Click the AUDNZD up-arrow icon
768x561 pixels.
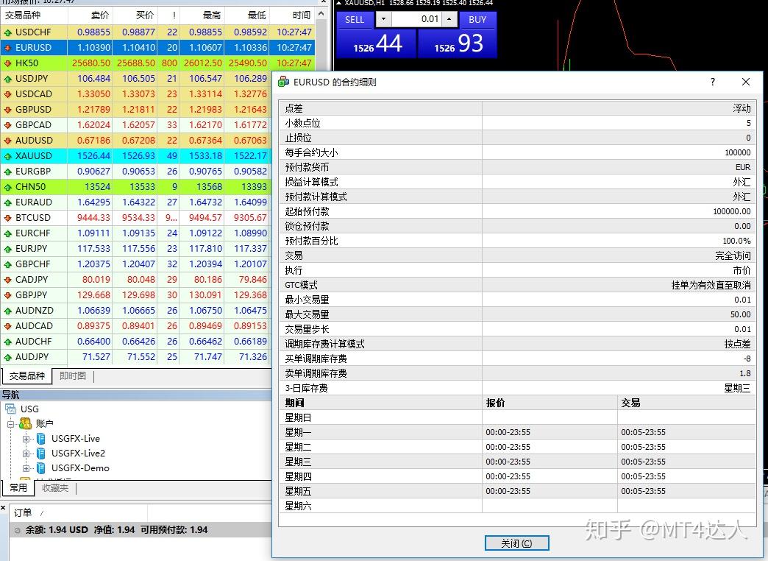tap(7, 311)
